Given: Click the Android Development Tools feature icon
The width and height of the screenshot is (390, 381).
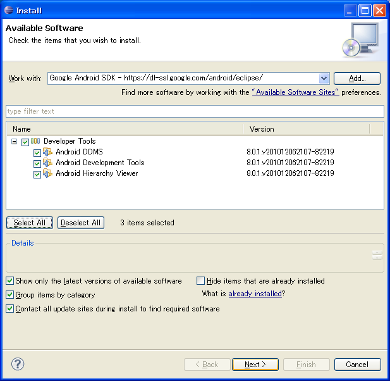Looking at the screenshot, I should click(x=47, y=163).
